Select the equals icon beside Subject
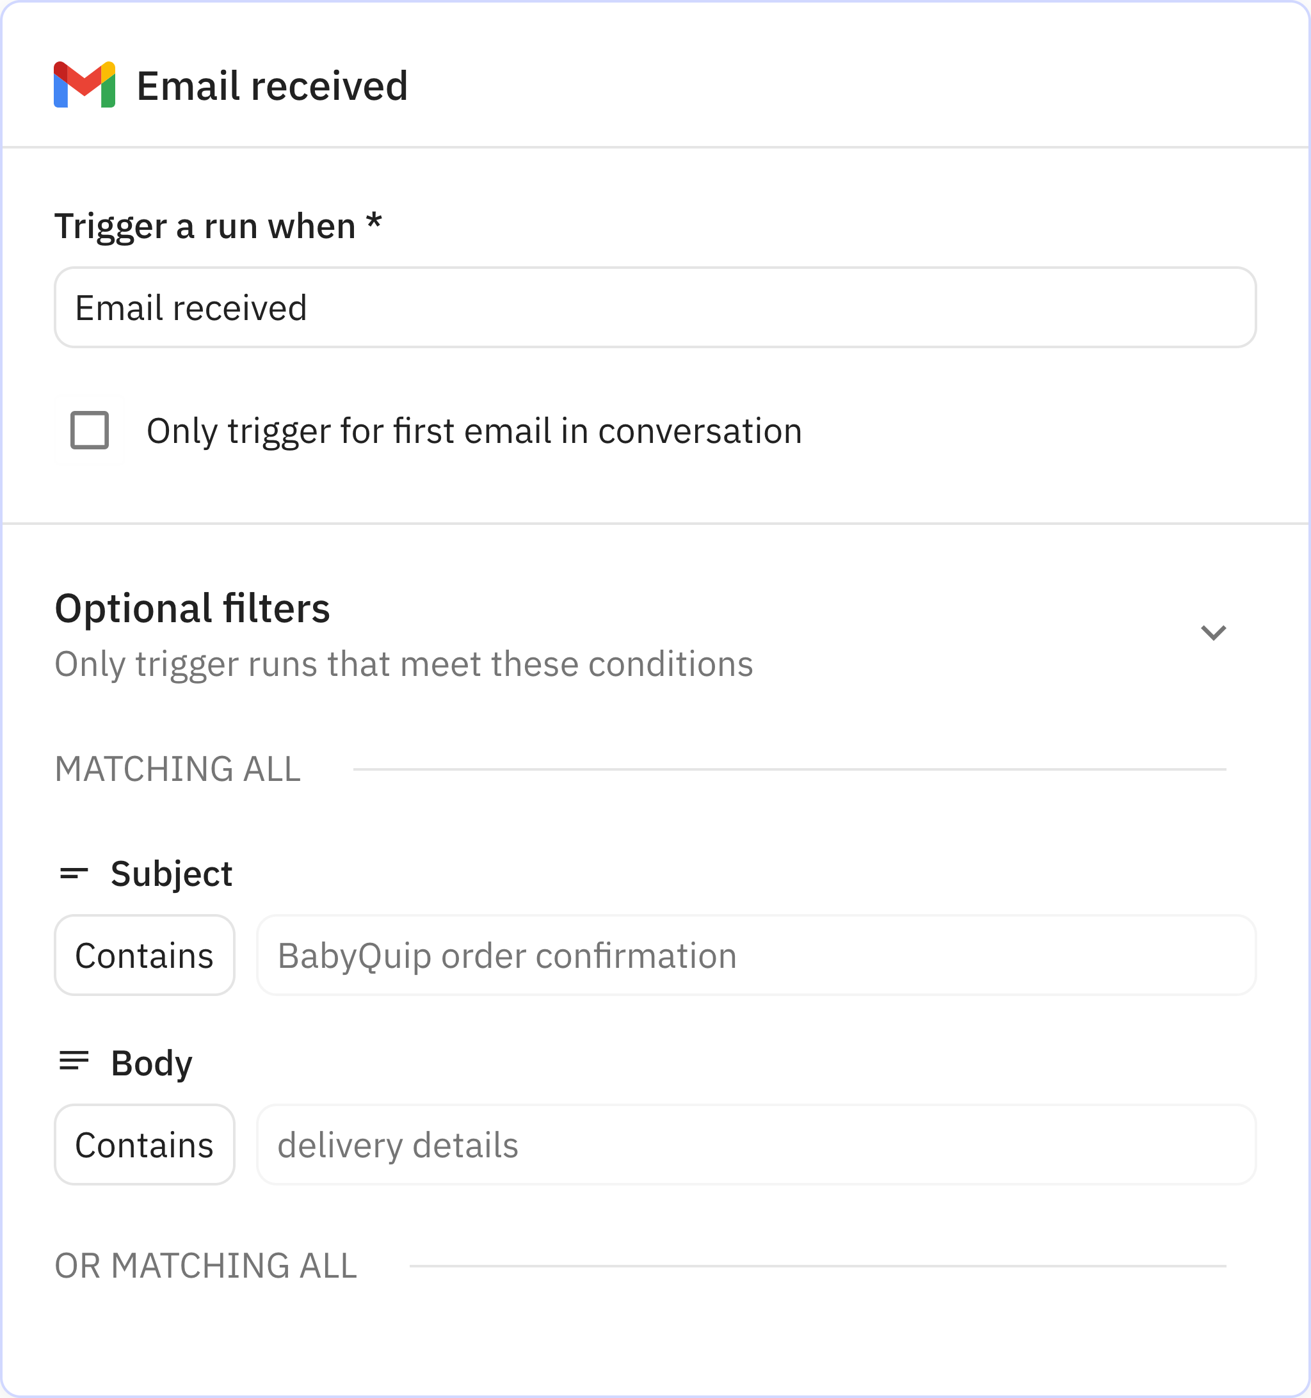This screenshot has width=1311, height=1398. (x=73, y=872)
